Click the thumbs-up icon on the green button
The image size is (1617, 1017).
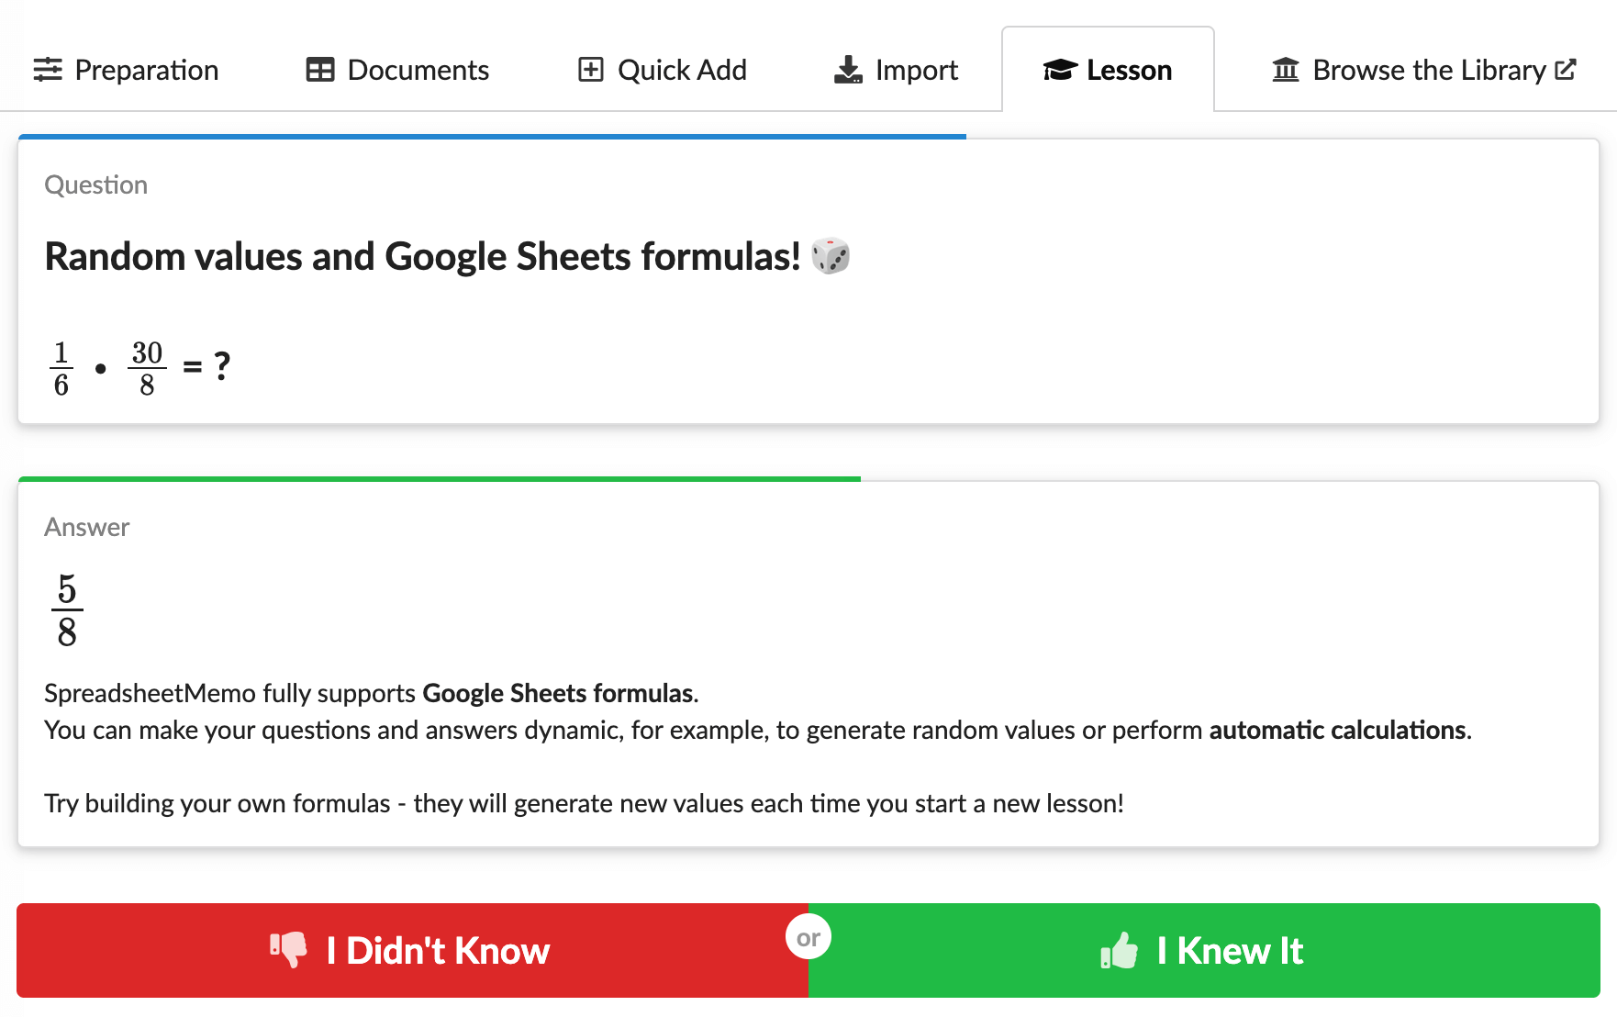1121,950
